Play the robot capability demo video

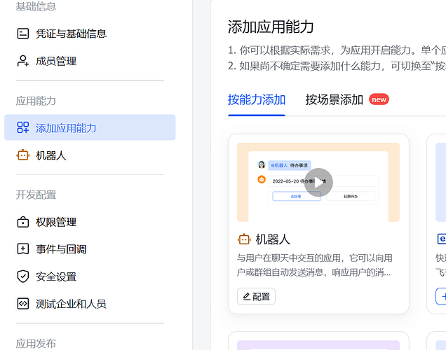tap(318, 183)
